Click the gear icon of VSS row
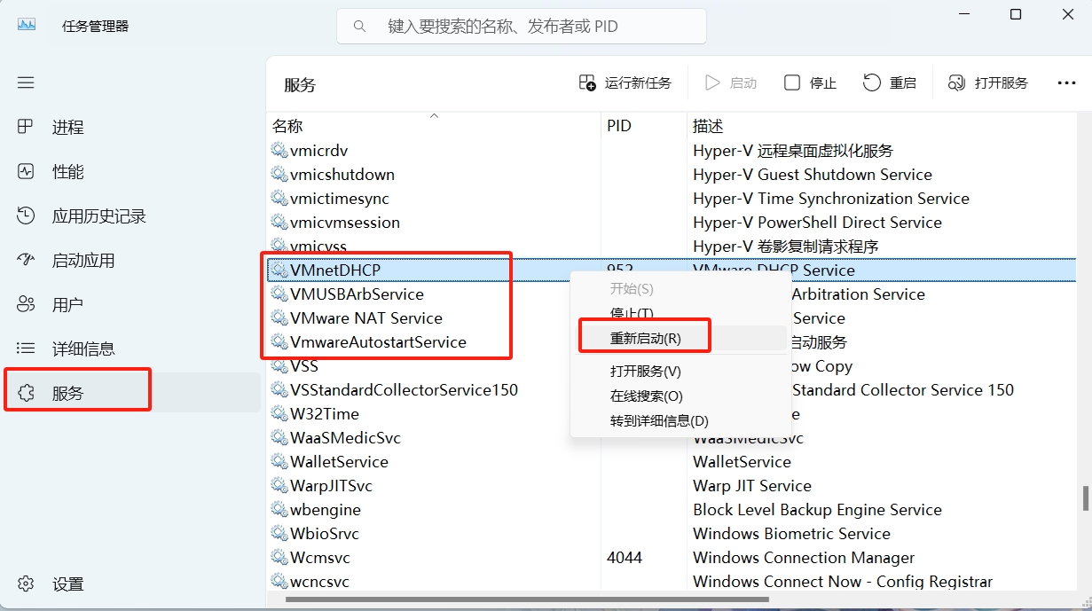 pos(279,366)
